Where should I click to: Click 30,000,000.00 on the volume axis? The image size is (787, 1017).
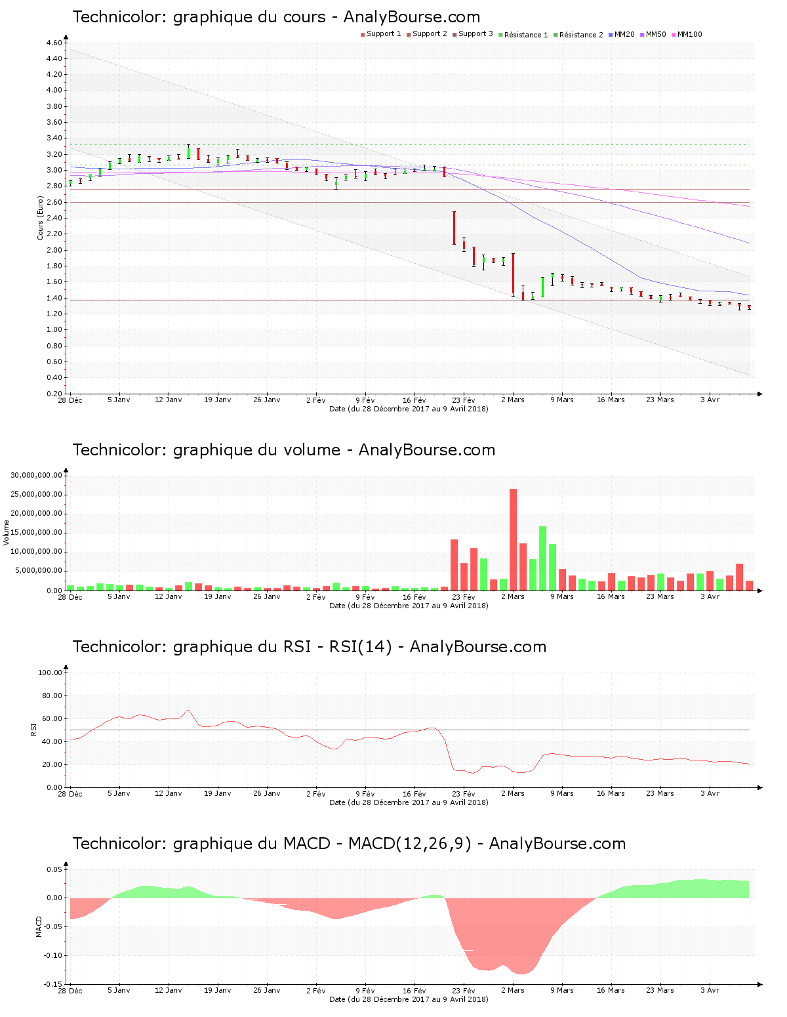37,475
